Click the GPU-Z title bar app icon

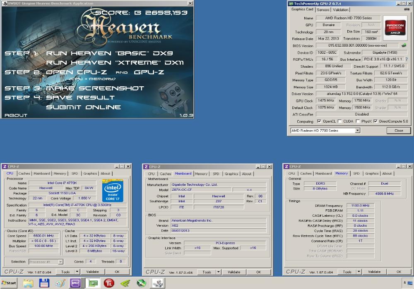click(x=291, y=3)
